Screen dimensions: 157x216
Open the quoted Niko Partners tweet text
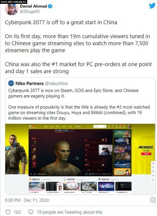click(79, 104)
